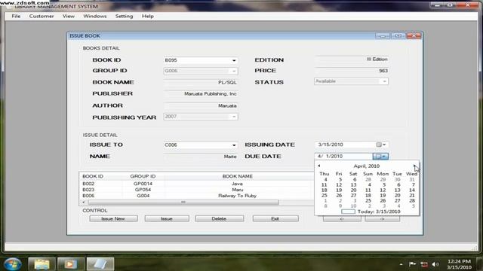The height and width of the screenshot is (271, 483).
Task: Select the B002 row in list
Action: click(x=196, y=184)
